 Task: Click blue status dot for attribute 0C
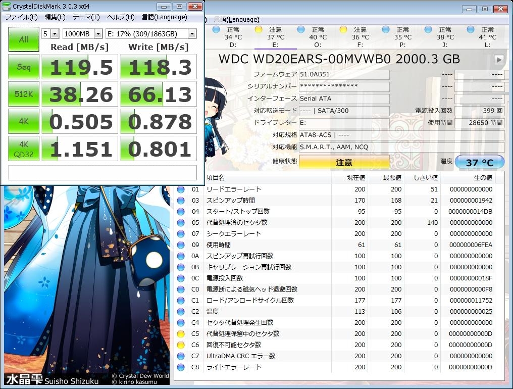pos(181,278)
